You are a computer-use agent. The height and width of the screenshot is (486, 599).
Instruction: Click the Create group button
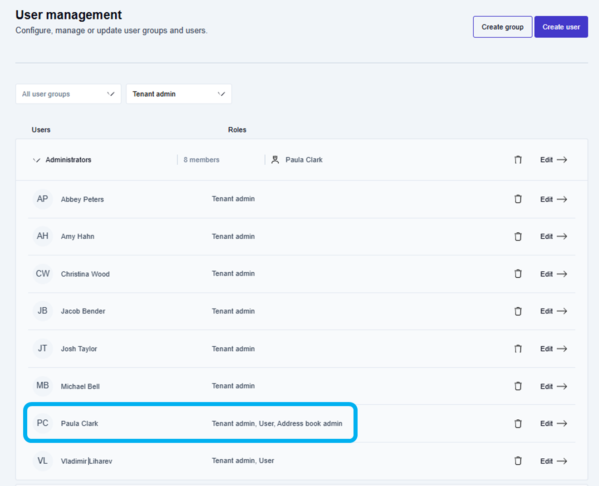[502, 27]
